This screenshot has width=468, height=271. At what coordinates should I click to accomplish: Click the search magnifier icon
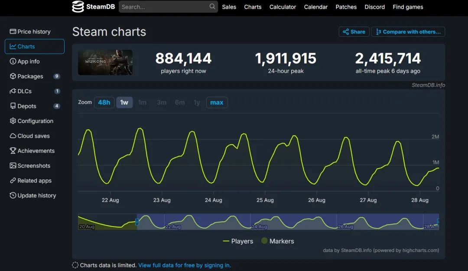[212, 6]
